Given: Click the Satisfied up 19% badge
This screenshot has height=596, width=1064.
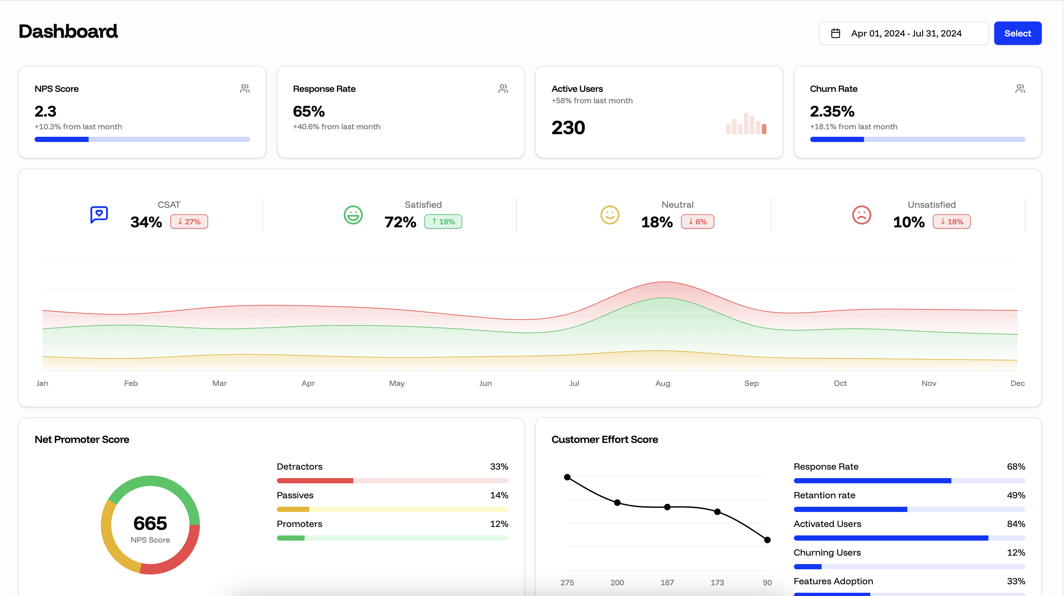Looking at the screenshot, I should click(443, 221).
